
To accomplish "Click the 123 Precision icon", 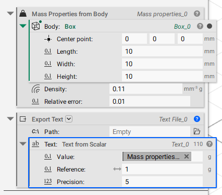I will pos(48,181).
